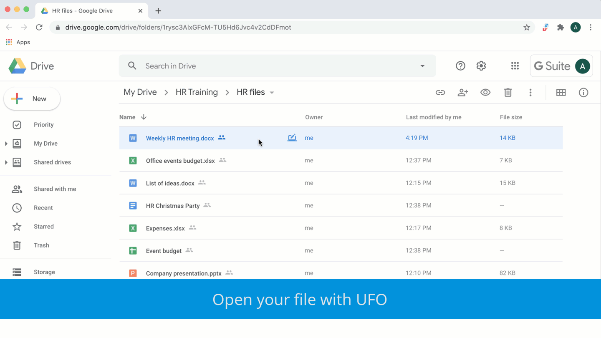Open the Google apps grid icon
This screenshot has height=338, width=601.
pyautogui.click(x=515, y=66)
